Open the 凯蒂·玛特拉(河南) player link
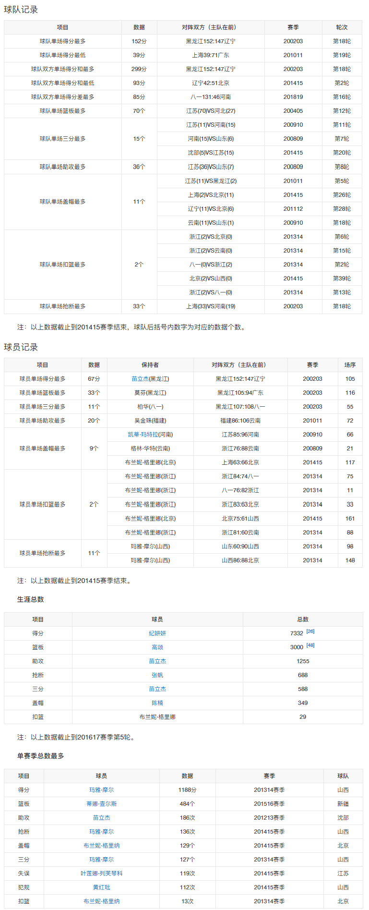The height and width of the screenshot is (910, 369). [x=150, y=435]
